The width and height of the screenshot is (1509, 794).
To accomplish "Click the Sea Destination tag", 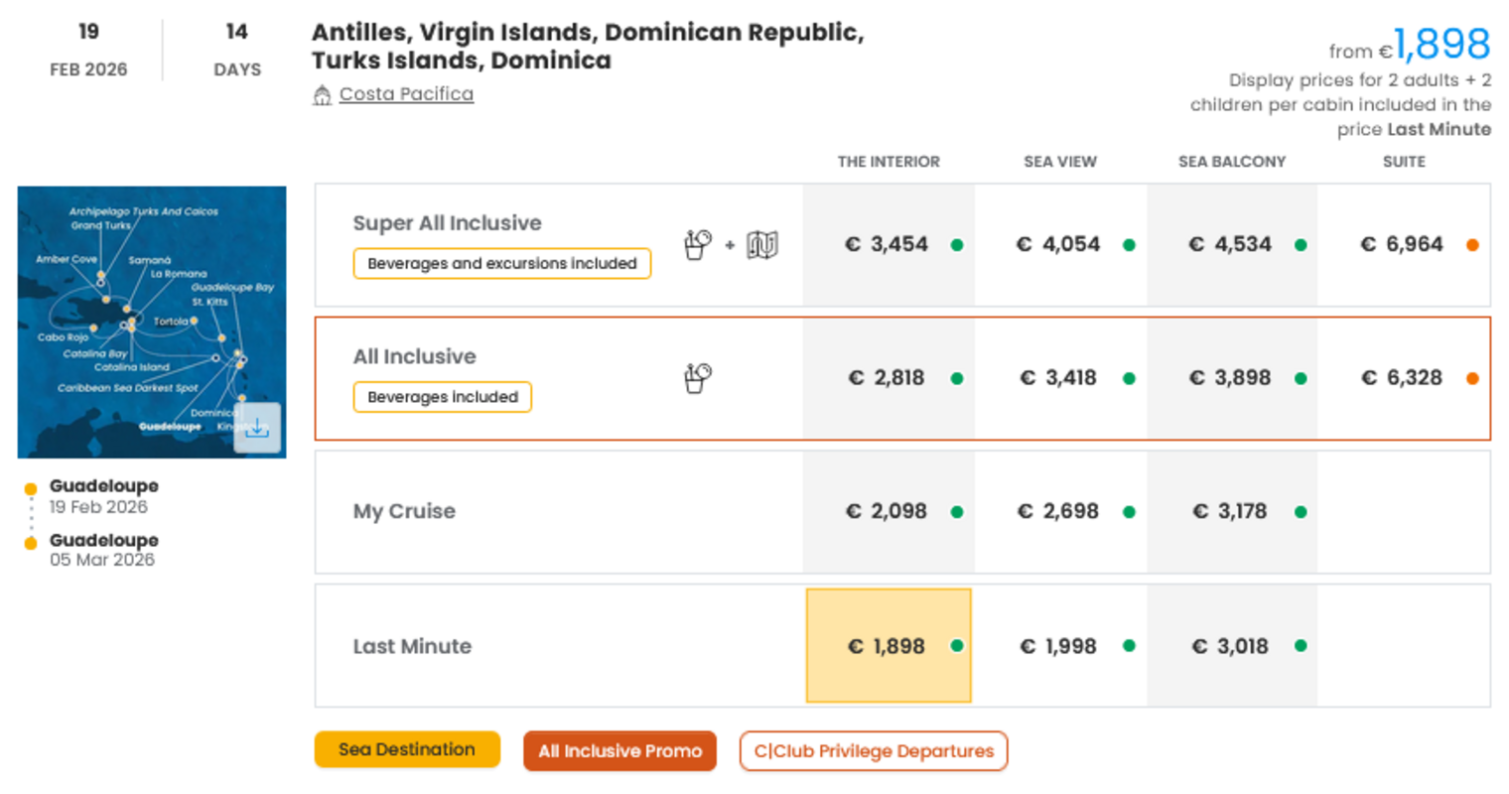I will pos(407,750).
